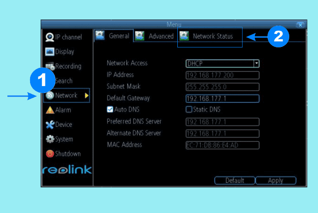Click the Network Status tab icon
Image resolution: width=318 pixels, height=213 pixels.
pyautogui.click(x=184, y=36)
